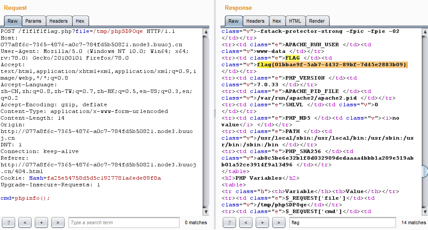428x230 pixels.
Task: Click PHP_MD5 in the response
Action: coord(298,118)
